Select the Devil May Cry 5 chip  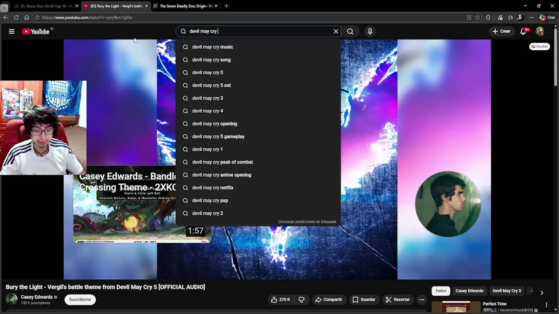coord(507,291)
